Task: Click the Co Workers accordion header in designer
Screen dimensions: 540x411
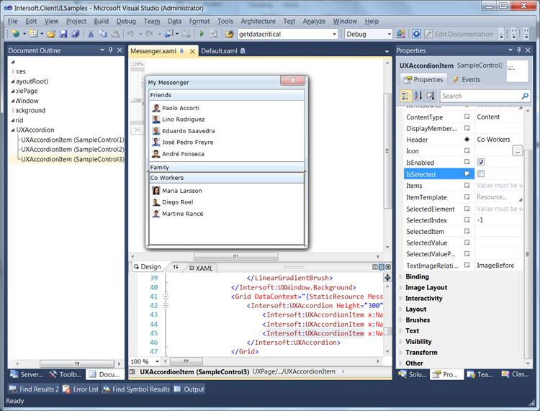Action: (227, 178)
